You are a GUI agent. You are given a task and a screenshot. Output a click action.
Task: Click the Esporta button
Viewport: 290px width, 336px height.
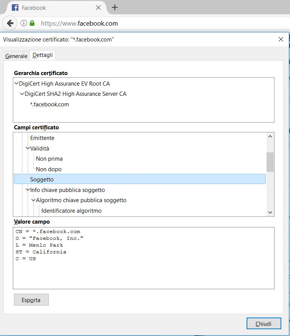[31, 300]
